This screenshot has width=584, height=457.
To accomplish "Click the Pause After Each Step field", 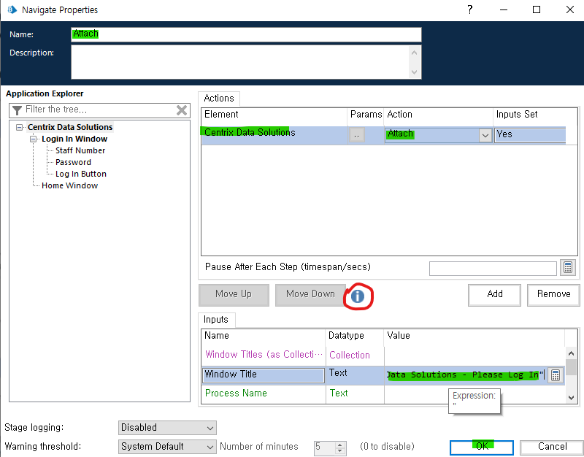I will 493,268.
